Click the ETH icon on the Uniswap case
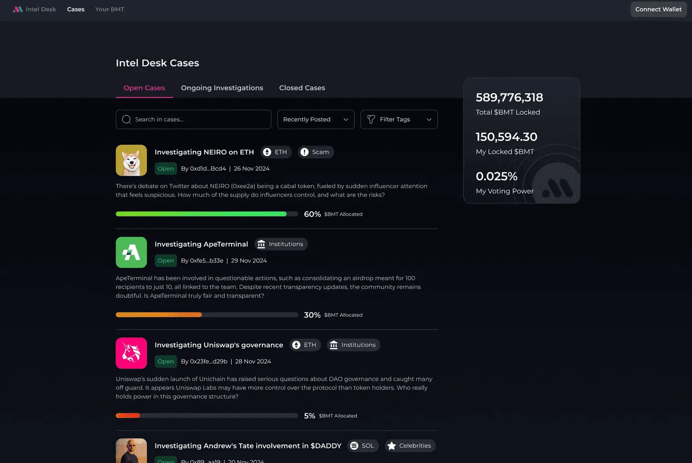 [296, 345]
